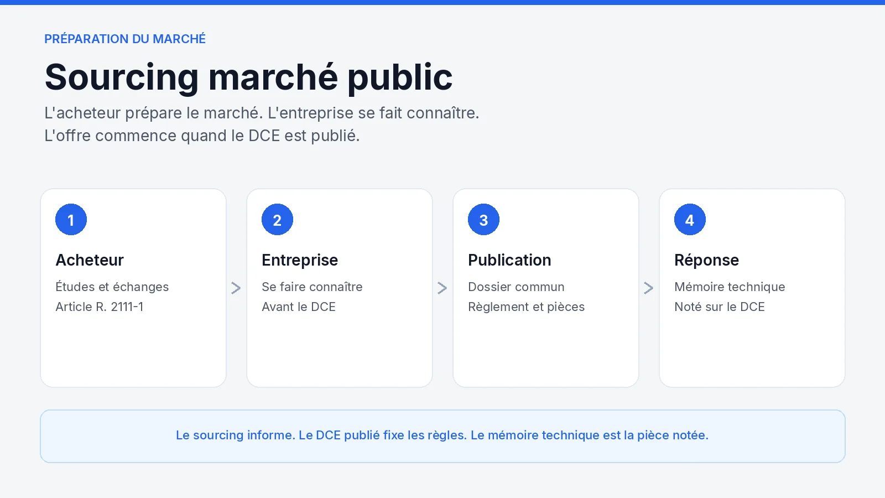The image size is (885, 498).
Task: Click the chevron between Publication and Réponse
Action: (649, 288)
